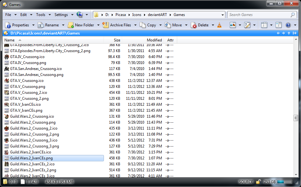
Task: Go up one folder with up arrow
Action: pos(289,33)
